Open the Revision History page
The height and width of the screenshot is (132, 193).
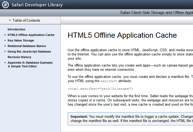19,57
